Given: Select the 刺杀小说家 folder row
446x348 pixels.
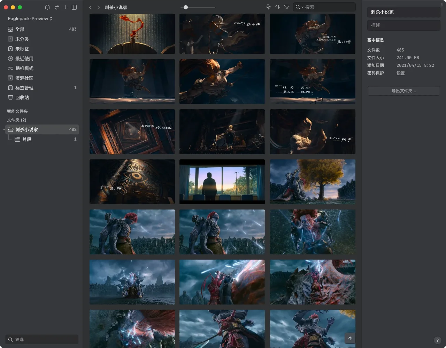Looking at the screenshot, I should tap(42, 129).
